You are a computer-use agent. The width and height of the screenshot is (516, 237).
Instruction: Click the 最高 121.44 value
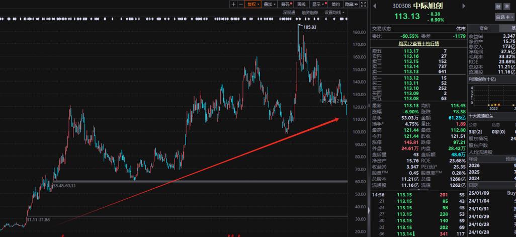(411, 130)
